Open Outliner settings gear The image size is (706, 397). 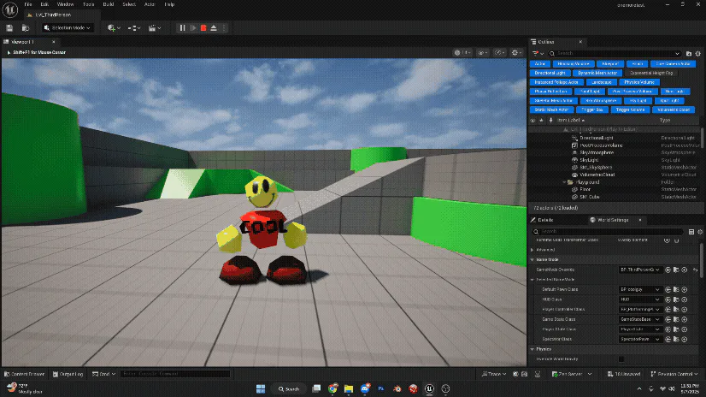pos(698,54)
